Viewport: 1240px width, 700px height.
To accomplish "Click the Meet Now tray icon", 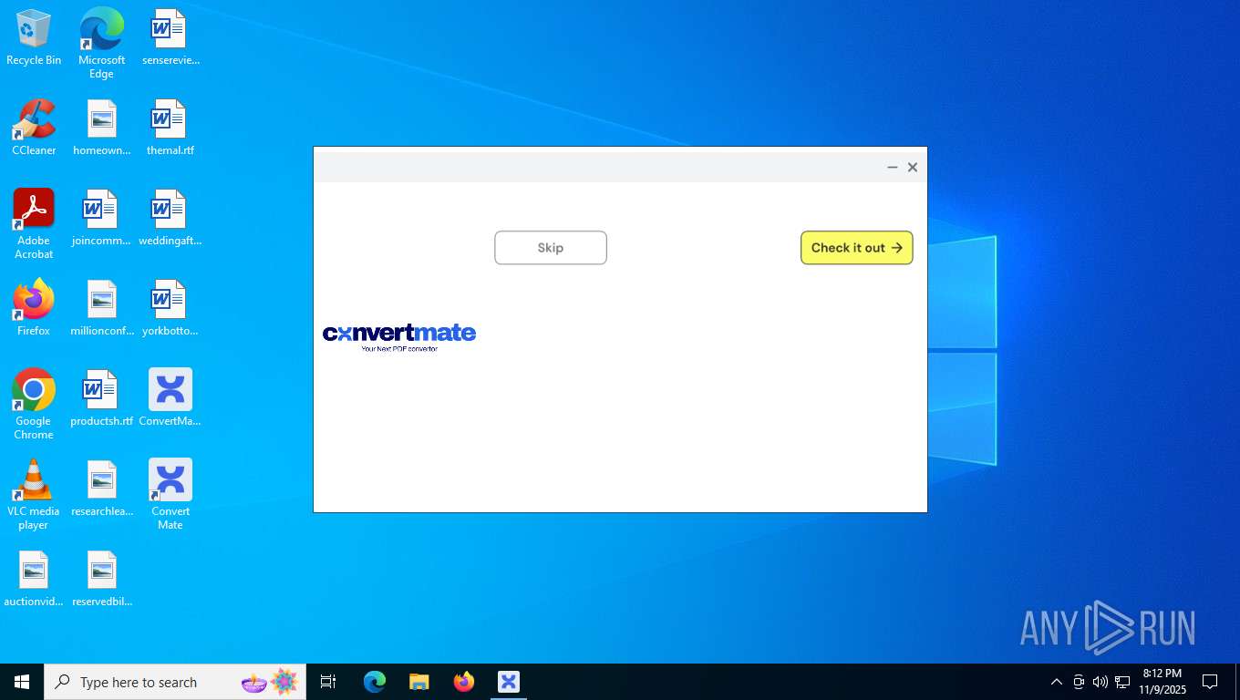I will click(x=1079, y=682).
